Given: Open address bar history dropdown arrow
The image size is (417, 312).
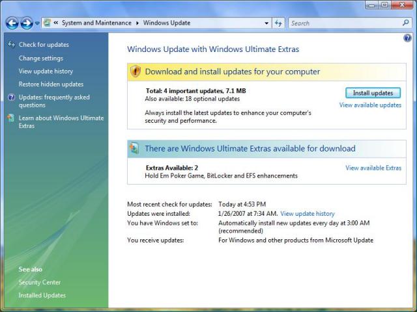Looking at the screenshot, I should pyautogui.click(x=266, y=23).
